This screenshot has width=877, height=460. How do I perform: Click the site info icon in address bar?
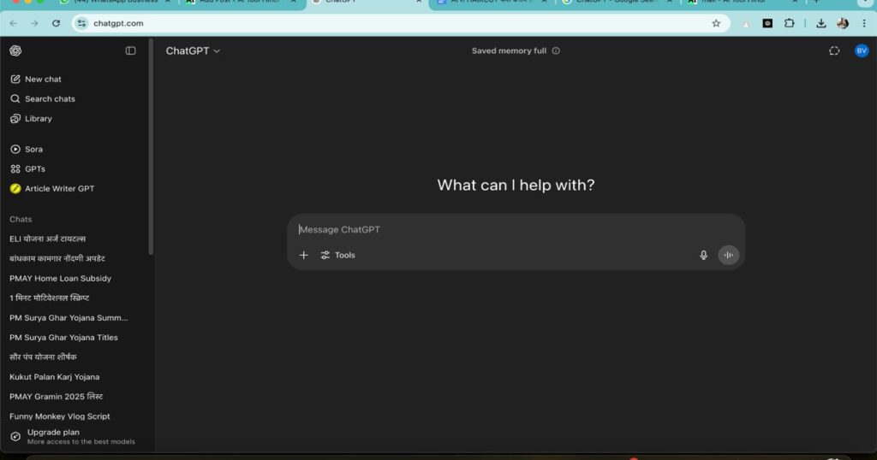pyautogui.click(x=81, y=23)
